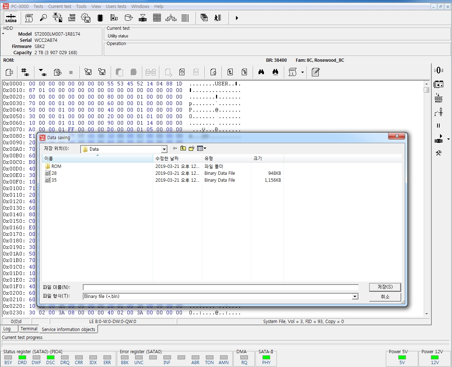Switch to the Terminal tab
Viewport: 452px width, 367px height.
29,329
